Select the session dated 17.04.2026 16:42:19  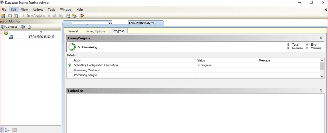(x=41, y=37)
